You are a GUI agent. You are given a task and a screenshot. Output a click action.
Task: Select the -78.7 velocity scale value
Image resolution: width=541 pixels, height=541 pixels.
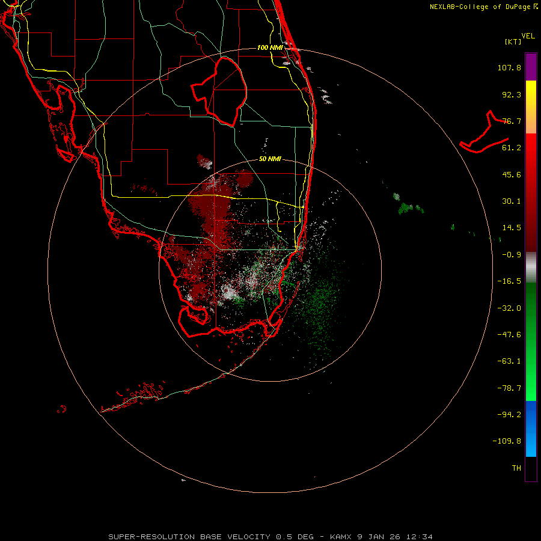[x=509, y=388]
